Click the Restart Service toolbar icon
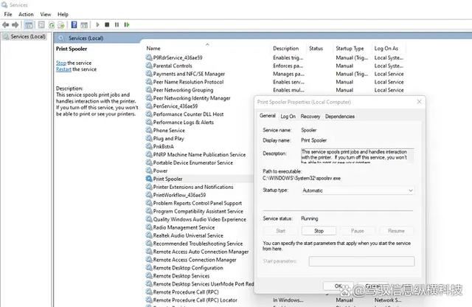The image size is (472, 307). 126,24
